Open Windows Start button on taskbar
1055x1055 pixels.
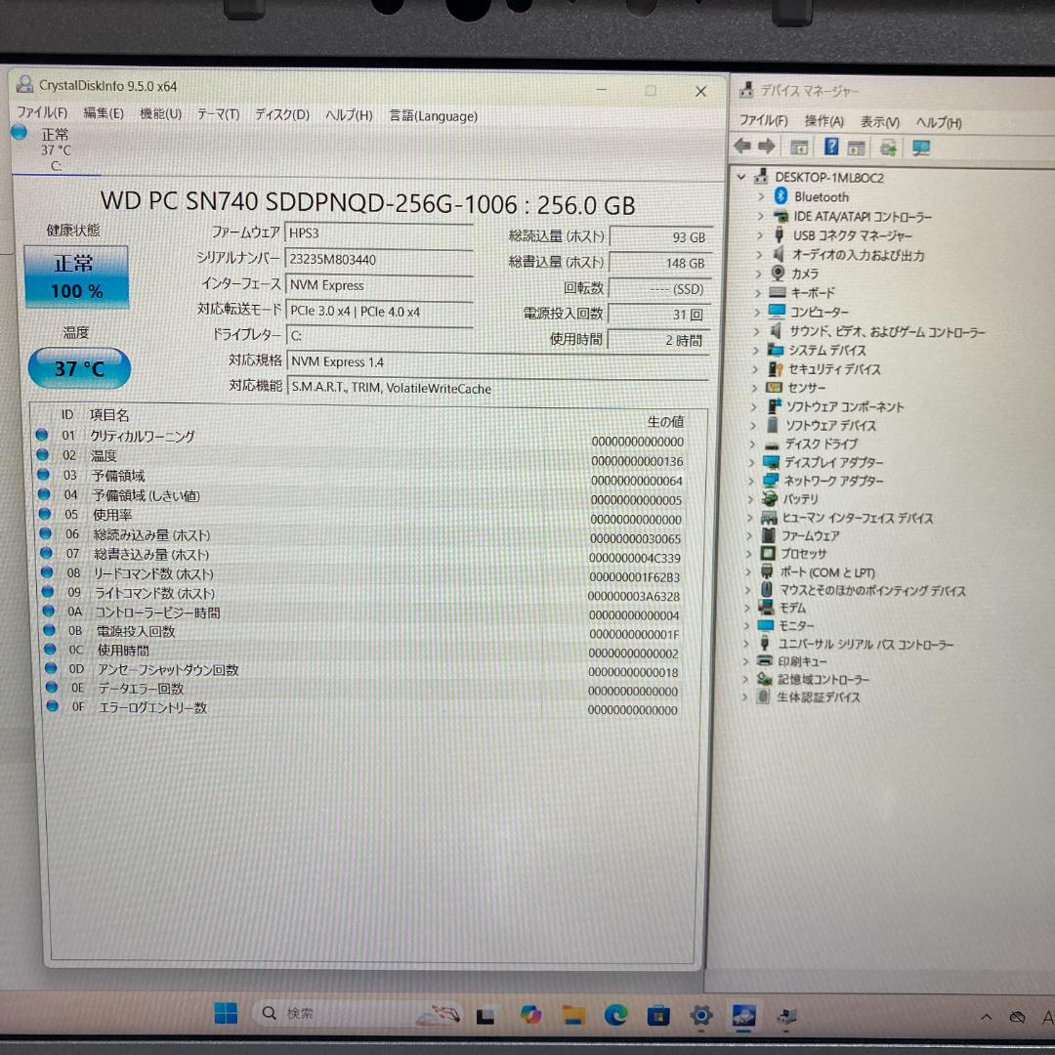[226, 1013]
